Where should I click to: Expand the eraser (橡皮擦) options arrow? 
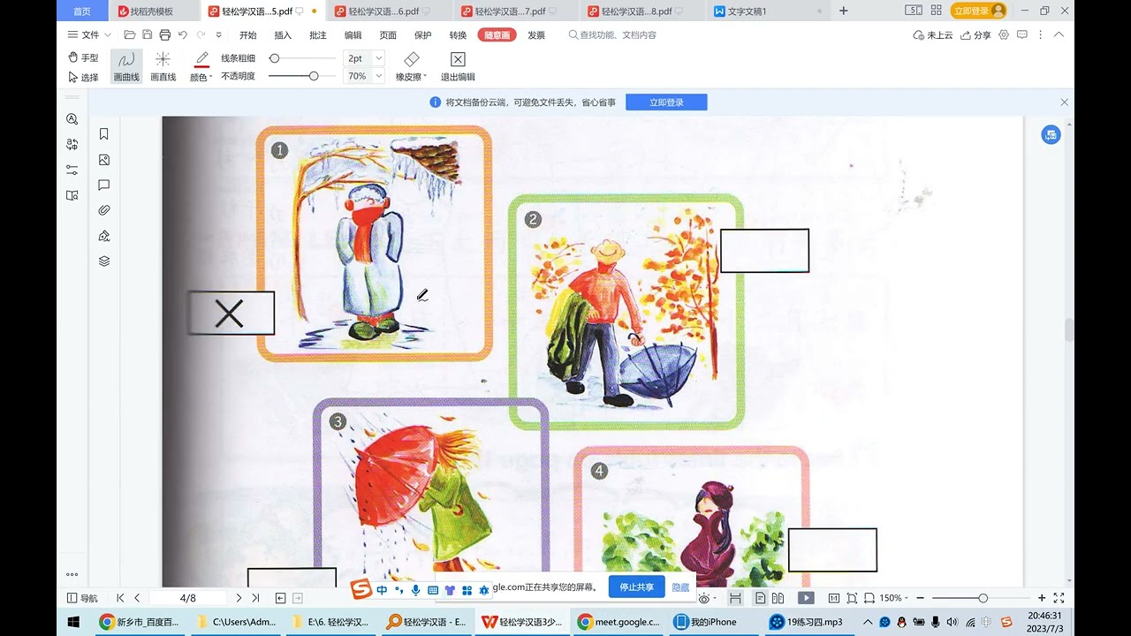tap(425, 77)
